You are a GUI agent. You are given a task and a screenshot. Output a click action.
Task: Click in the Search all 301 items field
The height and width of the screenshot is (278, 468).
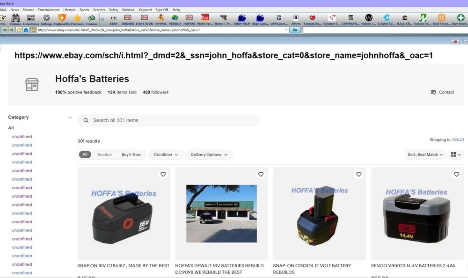[x=168, y=120]
